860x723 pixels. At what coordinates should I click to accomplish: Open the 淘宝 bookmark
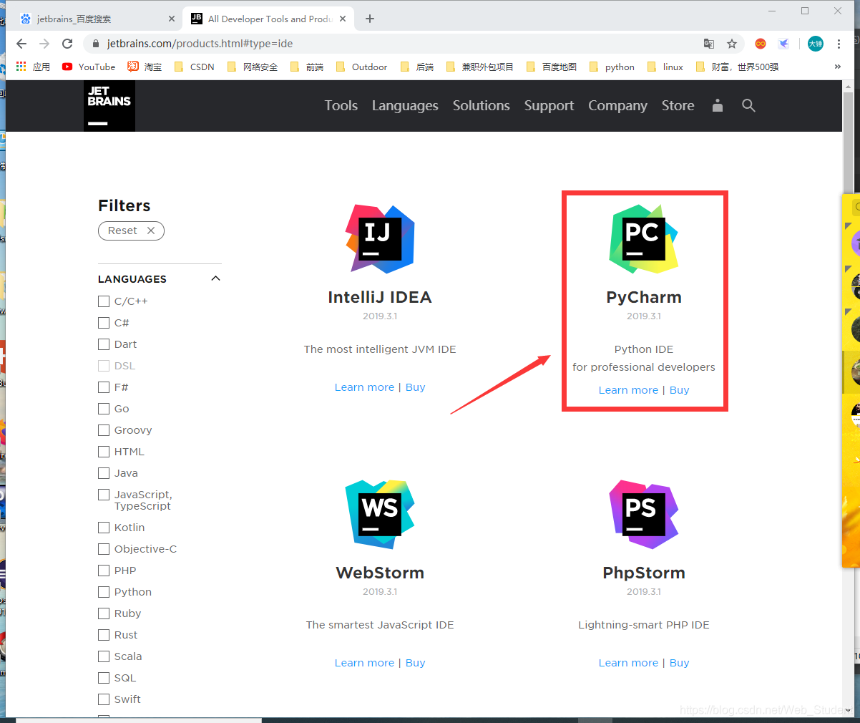coord(145,67)
